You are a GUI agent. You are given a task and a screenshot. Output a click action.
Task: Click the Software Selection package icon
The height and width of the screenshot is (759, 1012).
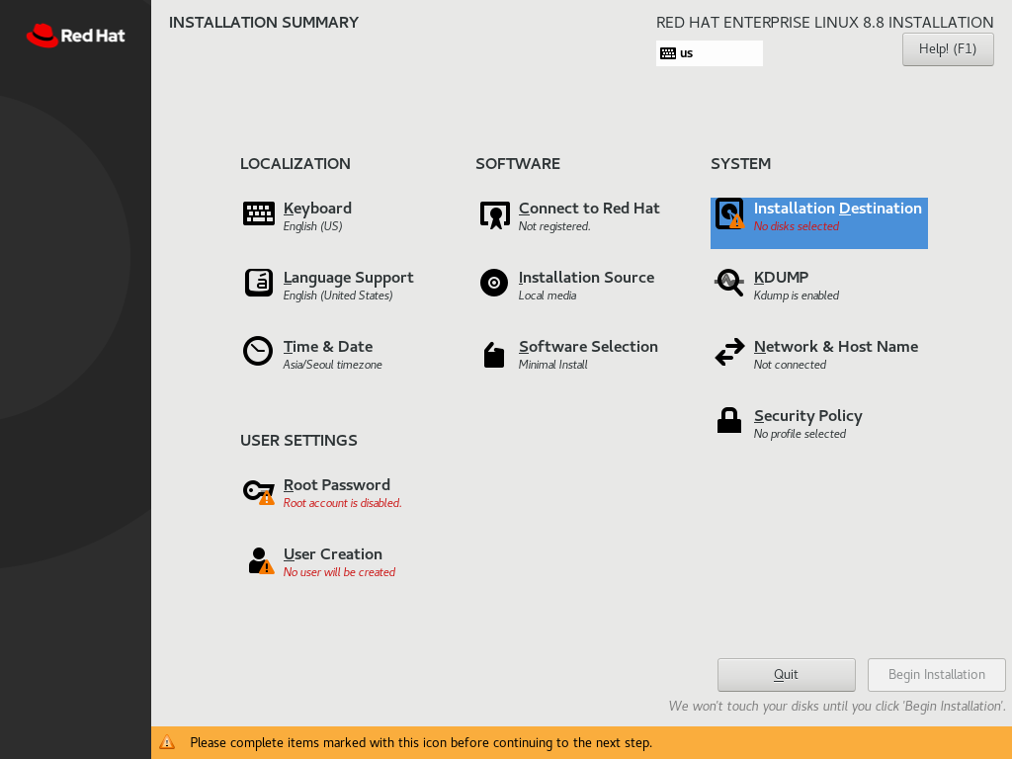point(494,355)
